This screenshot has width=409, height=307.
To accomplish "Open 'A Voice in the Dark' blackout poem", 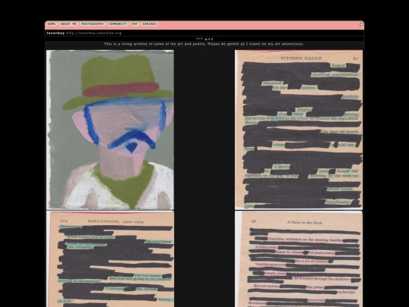I will [298, 259].
